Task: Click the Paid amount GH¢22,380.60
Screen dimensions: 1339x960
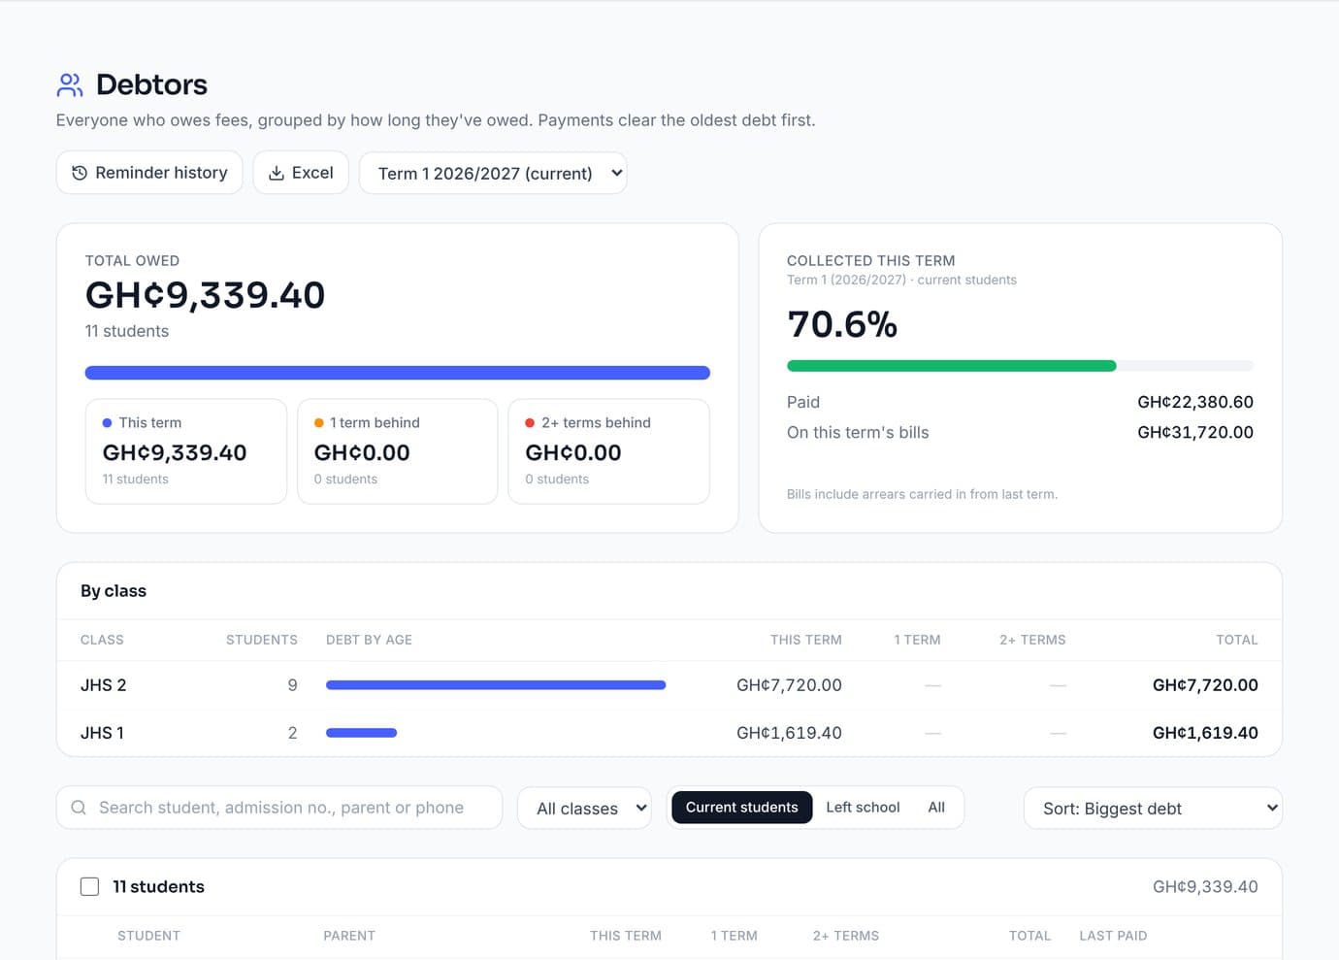Action: coord(1195,402)
